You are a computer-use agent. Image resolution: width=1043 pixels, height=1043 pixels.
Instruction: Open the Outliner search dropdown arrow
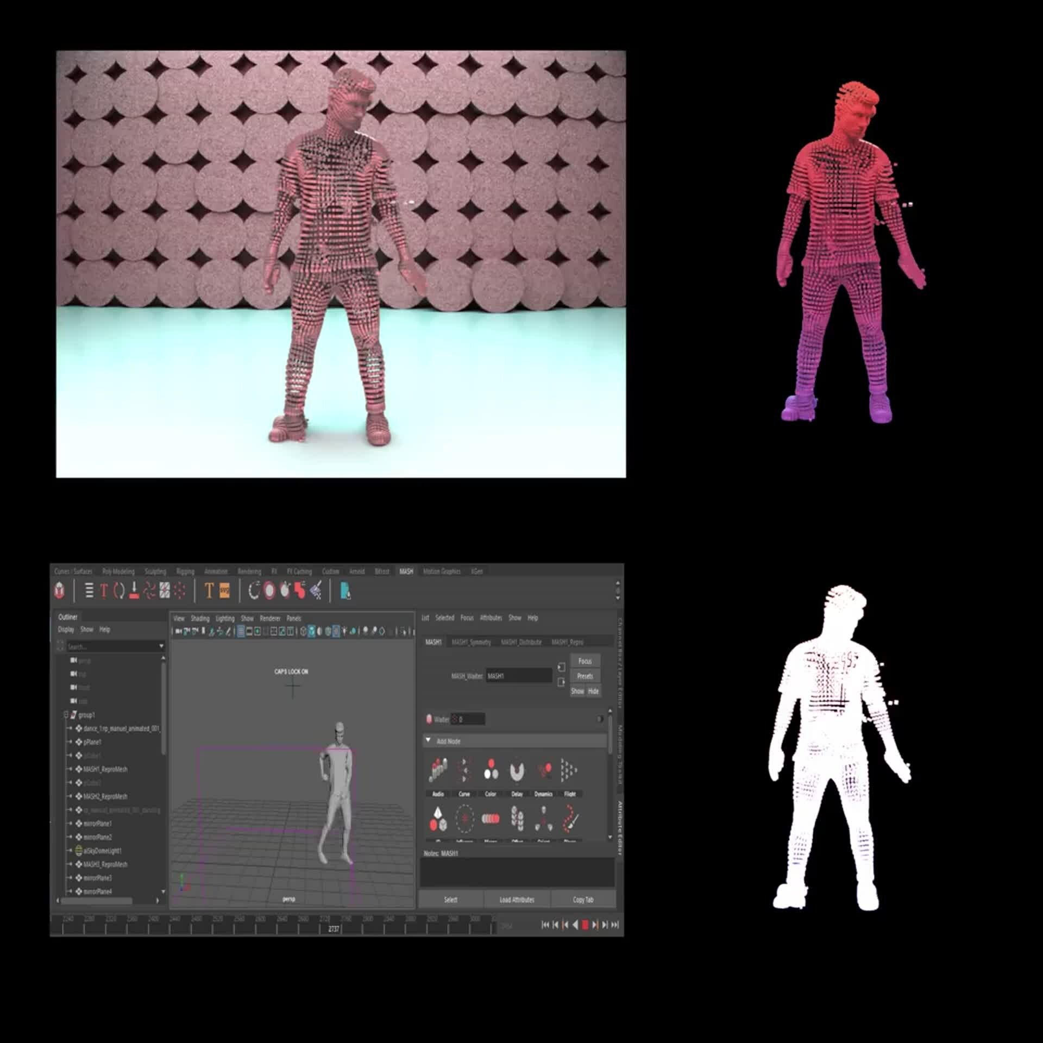tap(161, 646)
